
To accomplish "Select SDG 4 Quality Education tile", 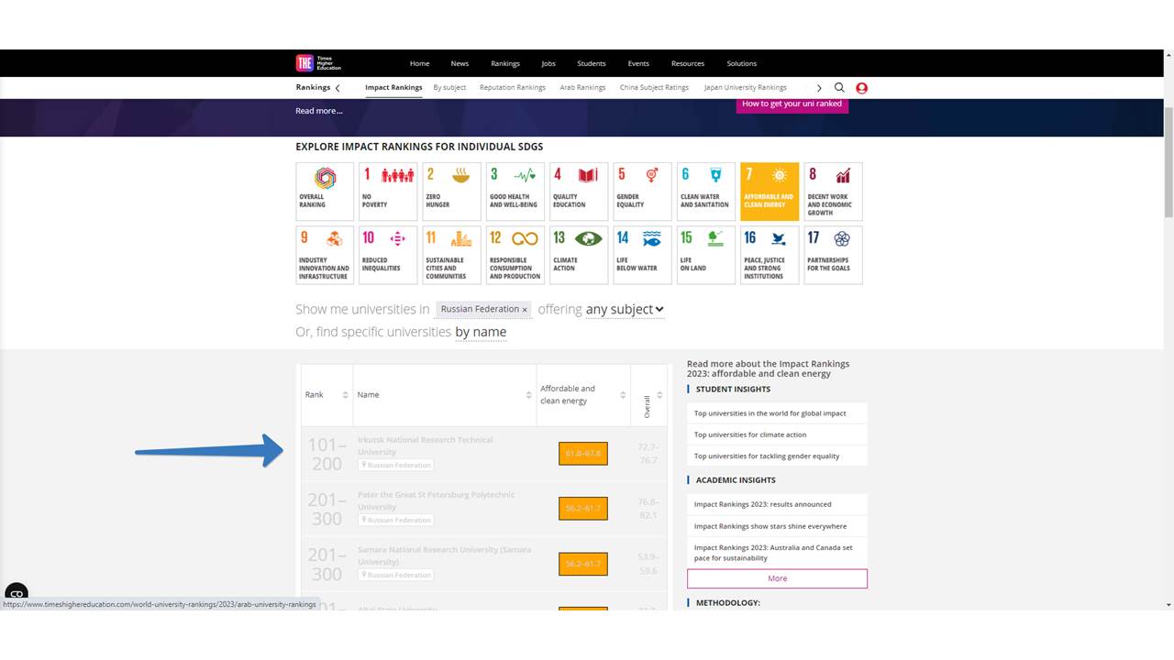I will (x=579, y=192).
